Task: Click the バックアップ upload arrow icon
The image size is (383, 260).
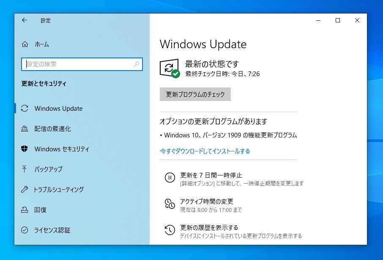Action: 25,169
